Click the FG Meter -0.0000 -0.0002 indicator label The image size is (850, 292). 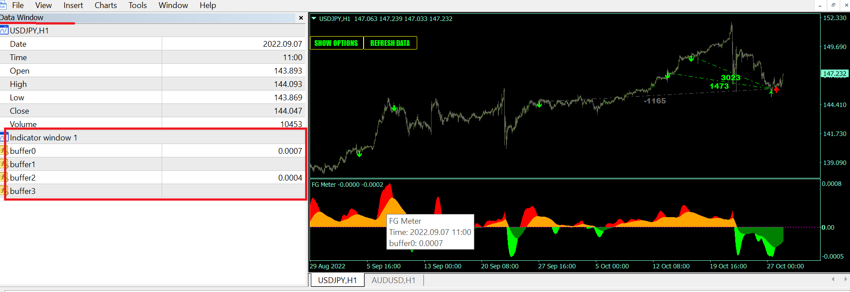tap(347, 185)
